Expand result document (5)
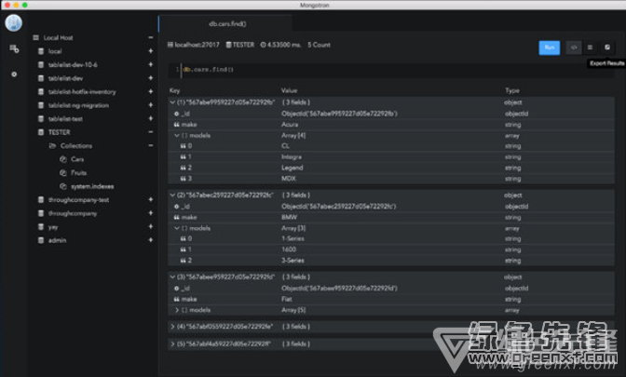This screenshot has height=377, width=626. click(x=172, y=343)
